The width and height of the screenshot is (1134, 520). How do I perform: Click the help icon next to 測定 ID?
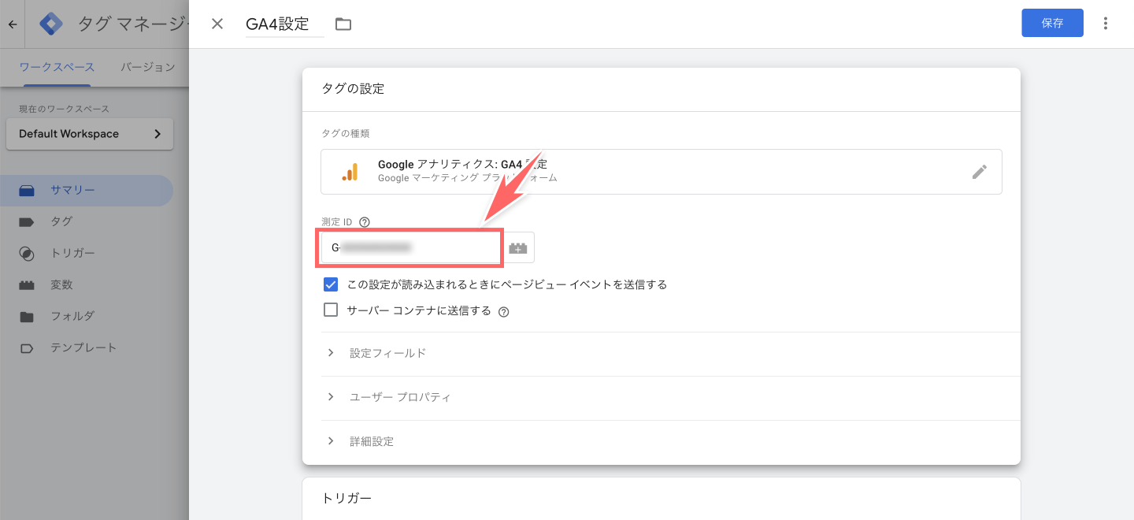pyautogui.click(x=363, y=221)
